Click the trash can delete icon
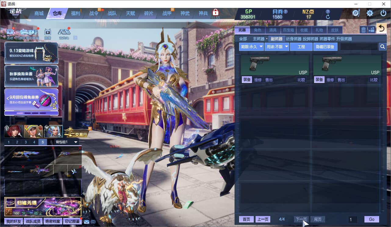 click(363, 30)
